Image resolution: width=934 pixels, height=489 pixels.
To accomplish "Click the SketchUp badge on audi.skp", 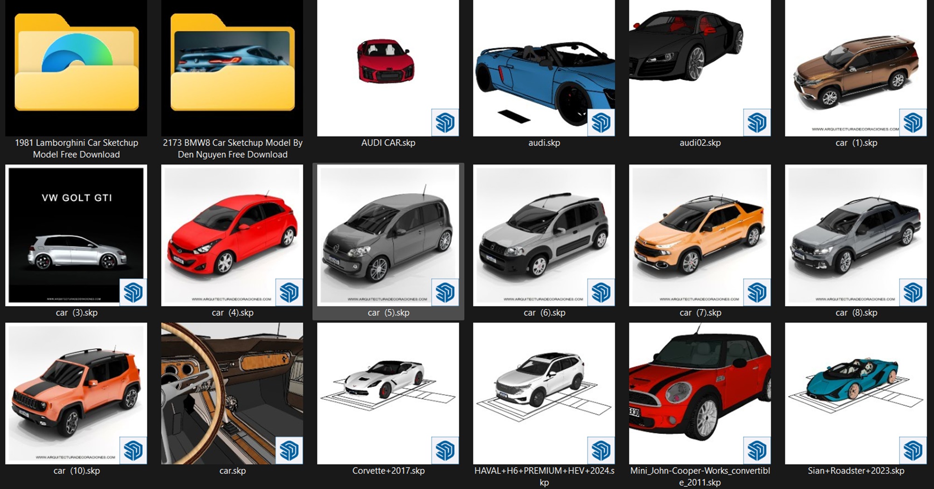I will (x=601, y=123).
